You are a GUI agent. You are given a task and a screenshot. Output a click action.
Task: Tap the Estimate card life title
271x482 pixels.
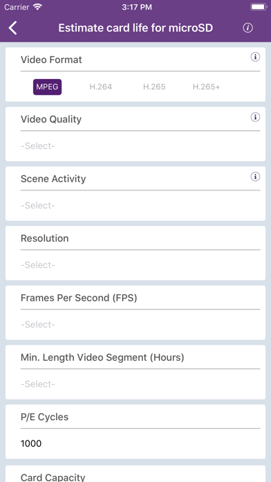(135, 28)
